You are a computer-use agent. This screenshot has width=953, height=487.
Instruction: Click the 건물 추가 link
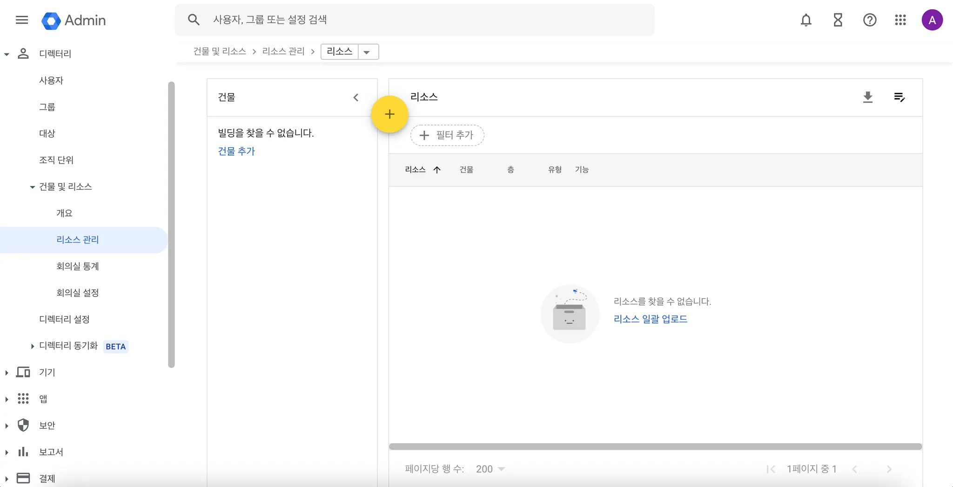(236, 151)
